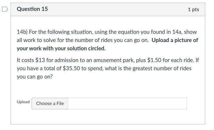Click the words "It costs" starting the problem
This screenshot has width=214, height=130.
[26, 60]
